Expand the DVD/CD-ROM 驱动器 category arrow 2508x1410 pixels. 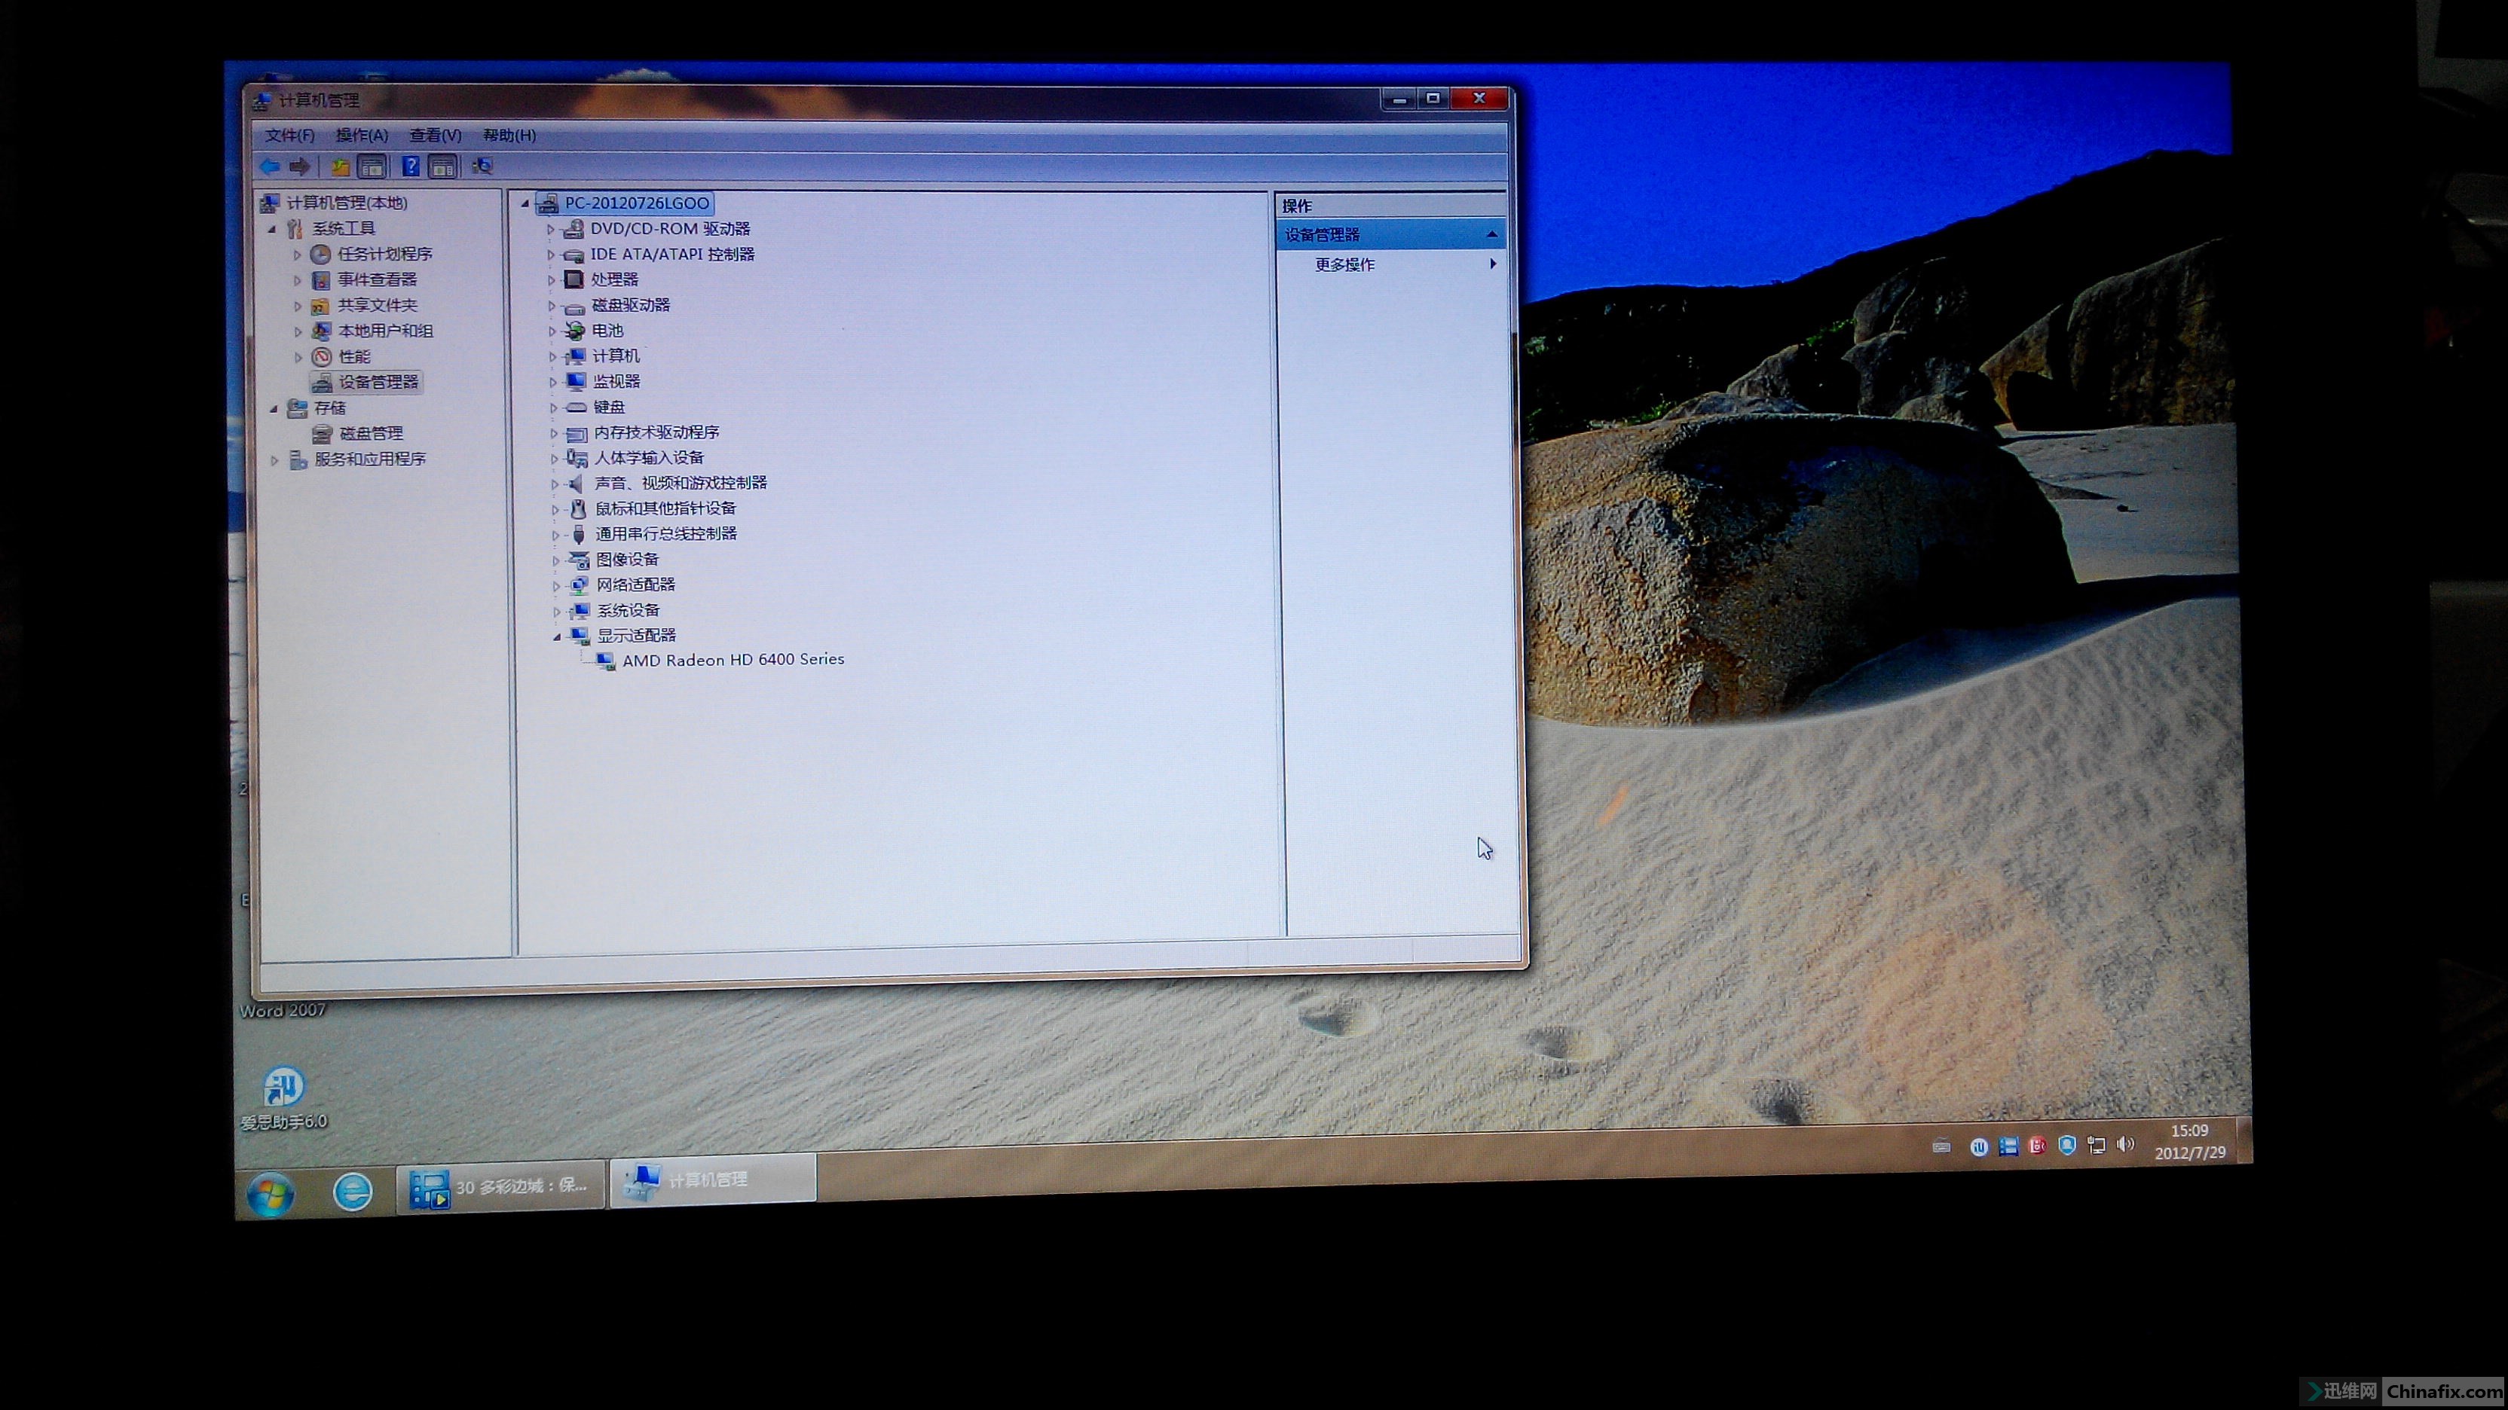coord(551,230)
